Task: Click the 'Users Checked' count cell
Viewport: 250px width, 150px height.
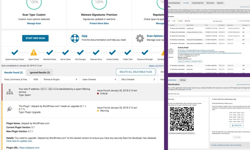Action: click(99, 80)
